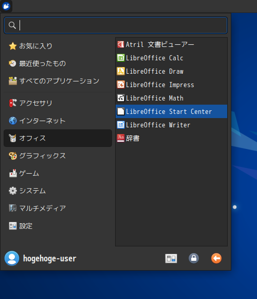Switch to the インターネット category
The width and height of the screenshot is (257, 299).
[58, 121]
